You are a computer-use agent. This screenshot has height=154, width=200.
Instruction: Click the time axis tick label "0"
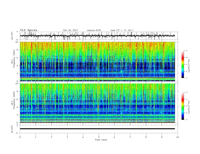[x=20, y=137]
